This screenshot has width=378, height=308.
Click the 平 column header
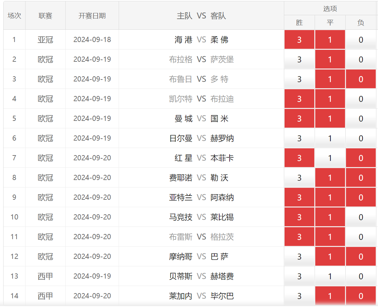[x=330, y=23]
